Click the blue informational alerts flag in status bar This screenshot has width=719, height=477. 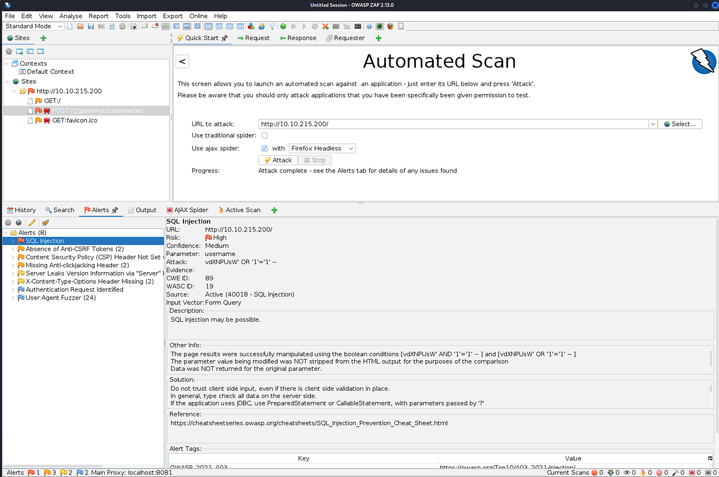coord(79,472)
